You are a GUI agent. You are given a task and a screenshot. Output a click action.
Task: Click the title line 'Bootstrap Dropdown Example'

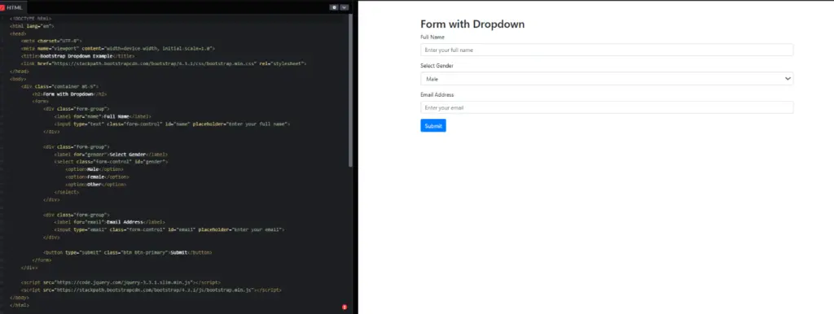click(77, 56)
